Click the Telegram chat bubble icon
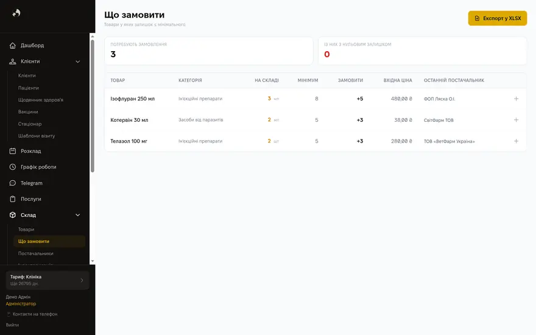 tap(13, 183)
